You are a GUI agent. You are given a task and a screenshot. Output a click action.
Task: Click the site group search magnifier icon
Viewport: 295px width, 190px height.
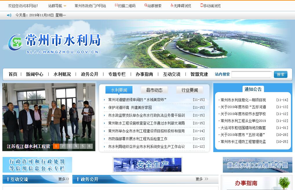click(x=146, y=6)
